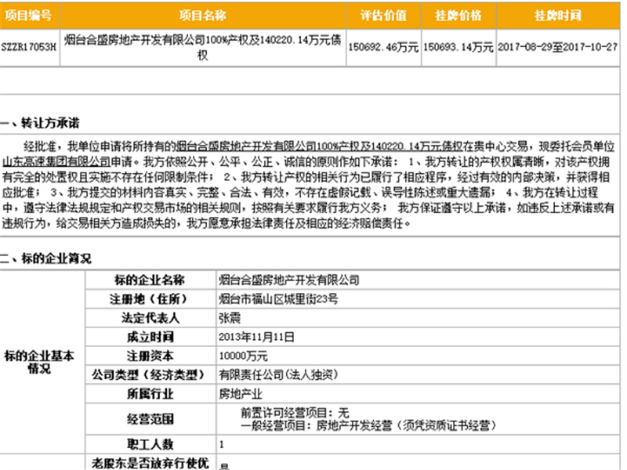
Task: Click underlined 山东高速集团有限公司 in the commitment paragraph
Action: click(x=56, y=162)
